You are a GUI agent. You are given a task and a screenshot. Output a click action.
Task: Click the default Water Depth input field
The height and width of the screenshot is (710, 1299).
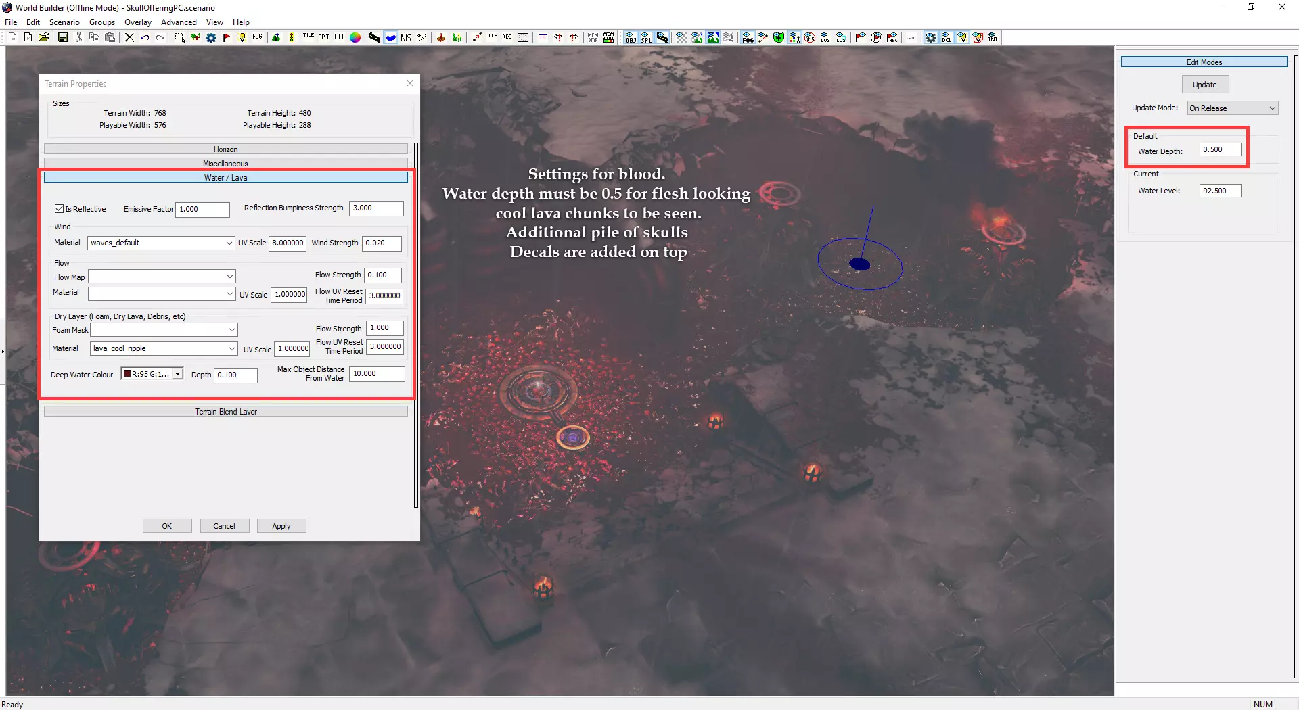(1220, 150)
